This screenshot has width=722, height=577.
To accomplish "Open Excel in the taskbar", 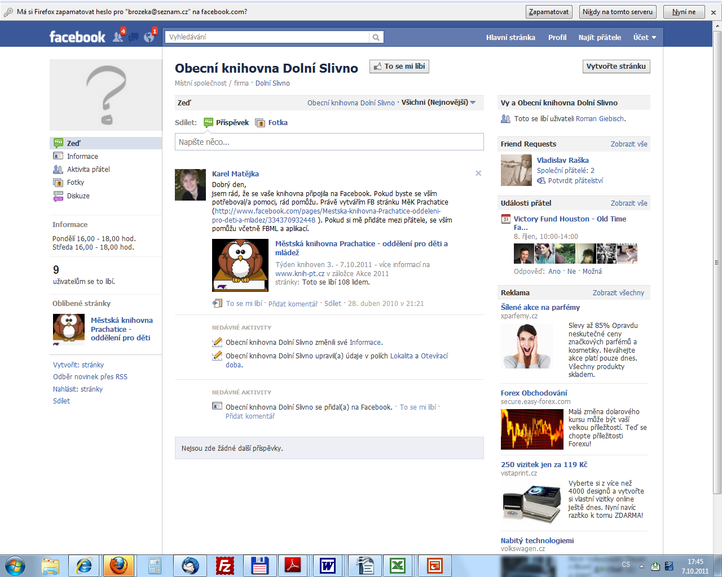I will click(398, 565).
